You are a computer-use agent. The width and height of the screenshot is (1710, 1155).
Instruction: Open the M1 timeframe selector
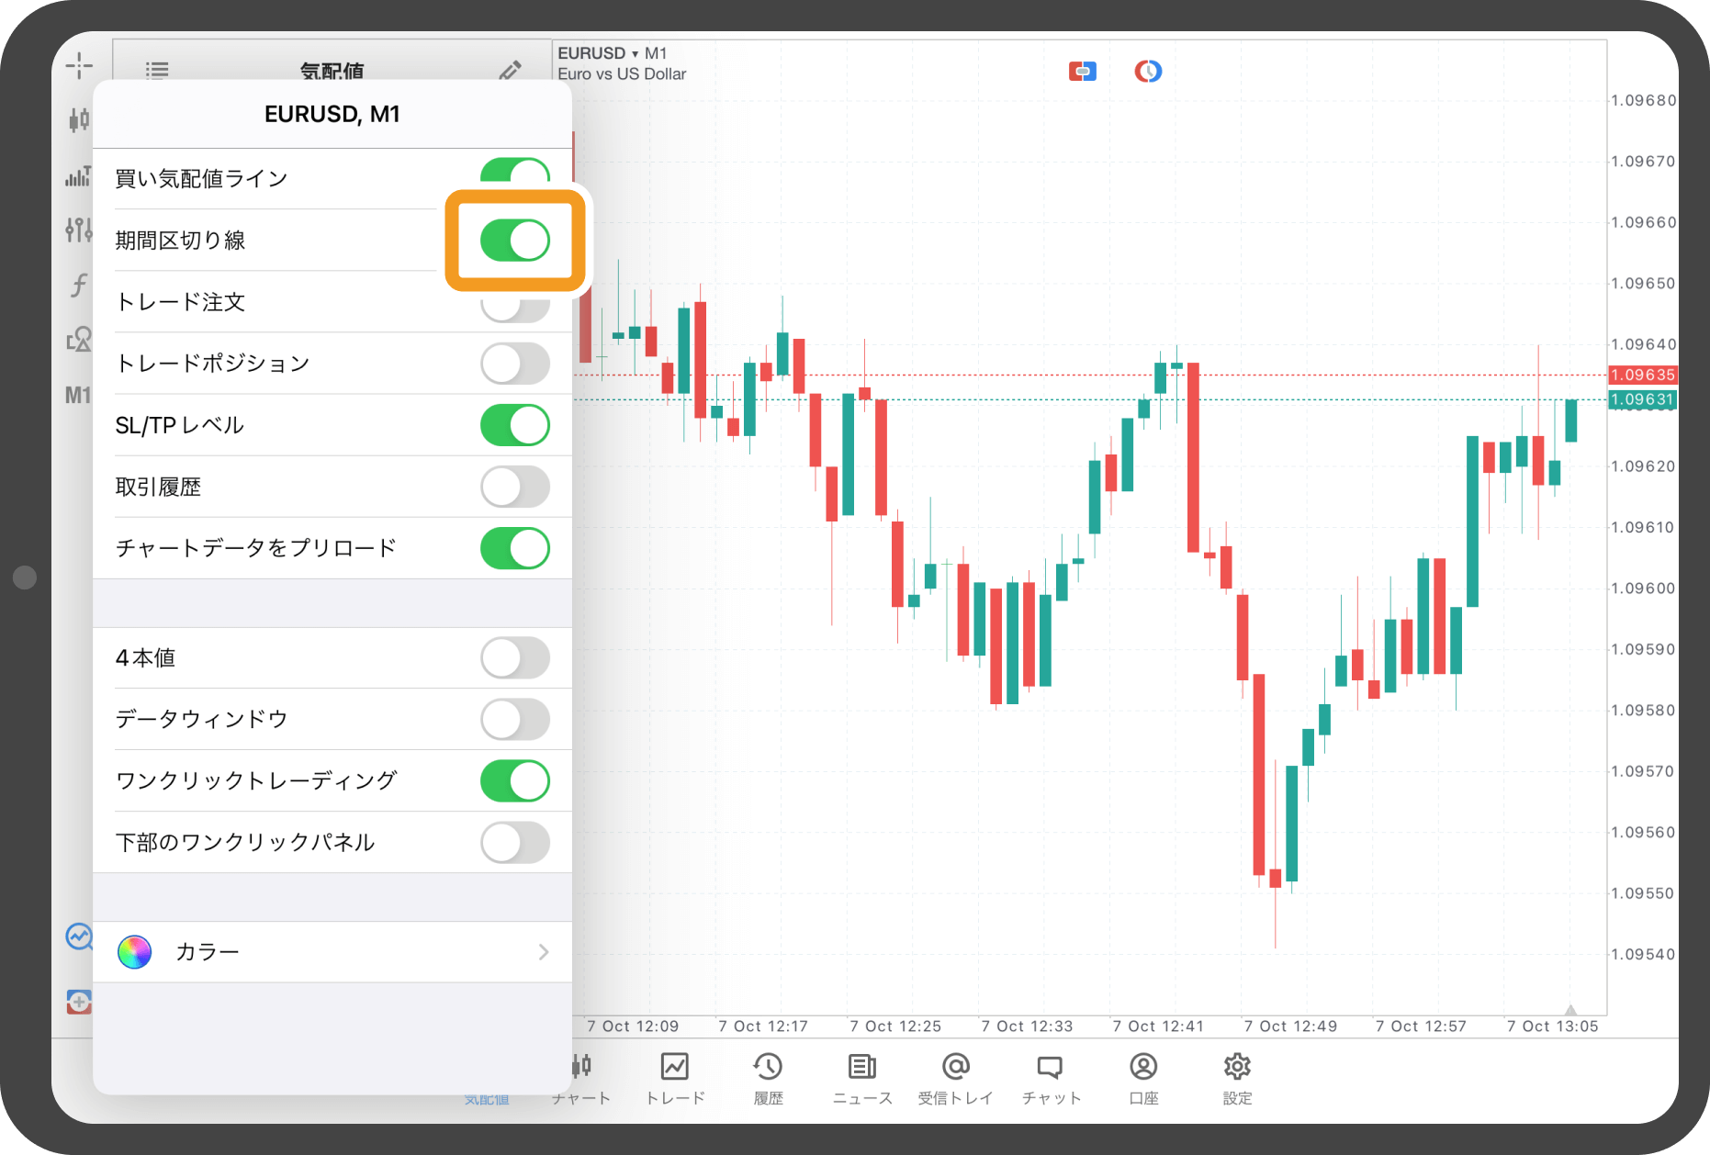point(79,396)
